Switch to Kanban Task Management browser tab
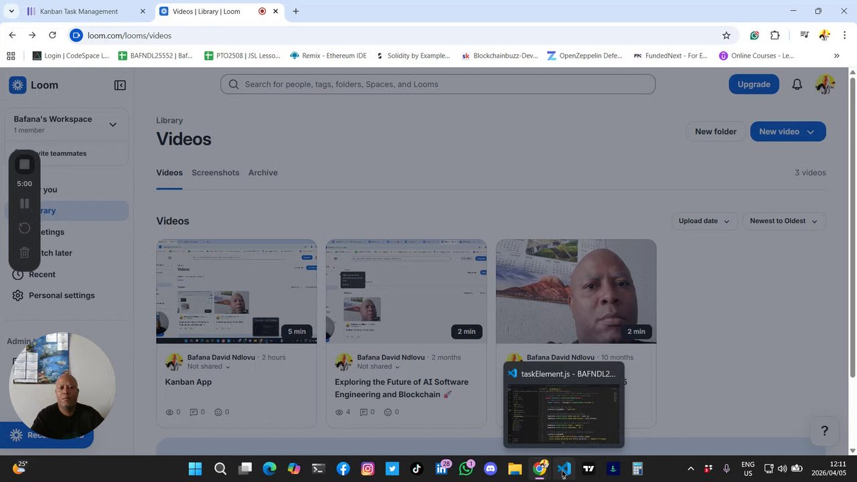 click(86, 11)
